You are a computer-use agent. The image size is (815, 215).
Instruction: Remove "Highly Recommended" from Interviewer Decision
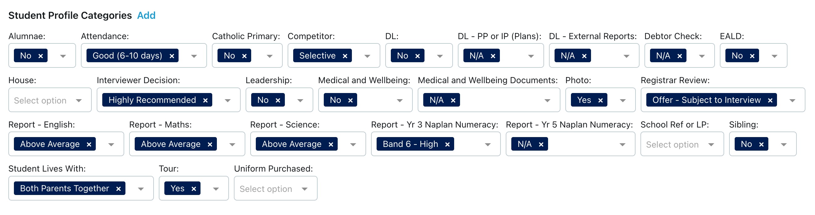click(206, 100)
